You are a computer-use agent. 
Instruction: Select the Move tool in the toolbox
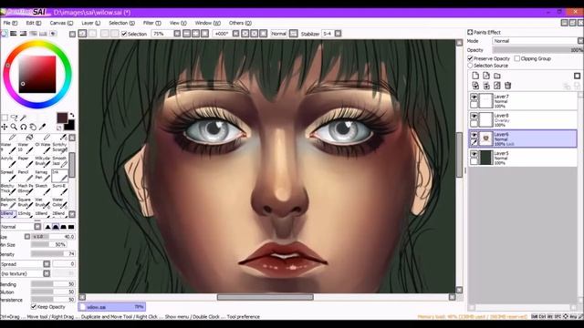pos(5,128)
